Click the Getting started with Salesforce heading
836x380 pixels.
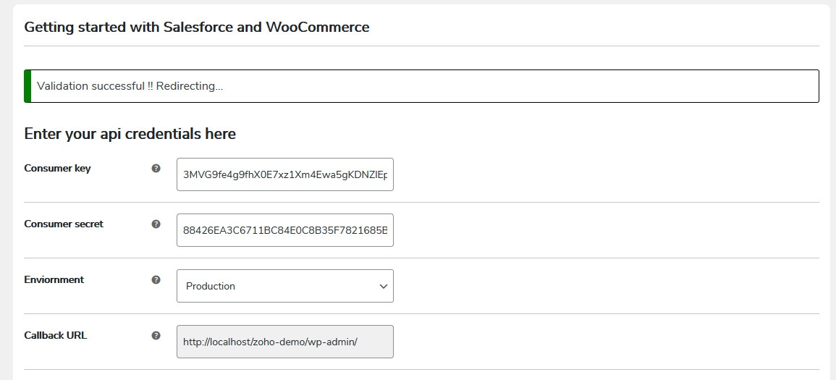pyautogui.click(x=197, y=28)
